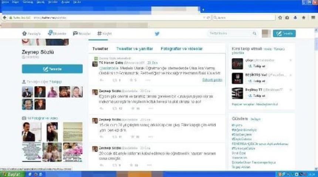Click Firefox bookmark star icon
The height and width of the screenshot is (177, 318).
[280, 17]
